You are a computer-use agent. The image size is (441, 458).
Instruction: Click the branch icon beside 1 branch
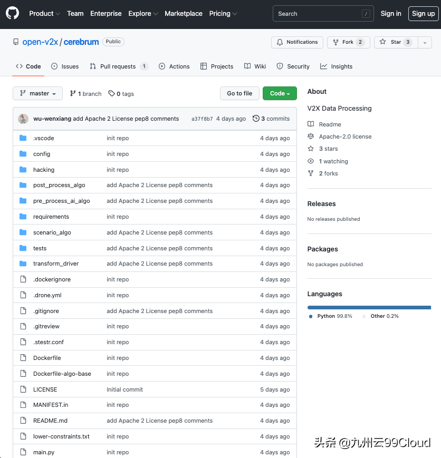click(x=73, y=93)
